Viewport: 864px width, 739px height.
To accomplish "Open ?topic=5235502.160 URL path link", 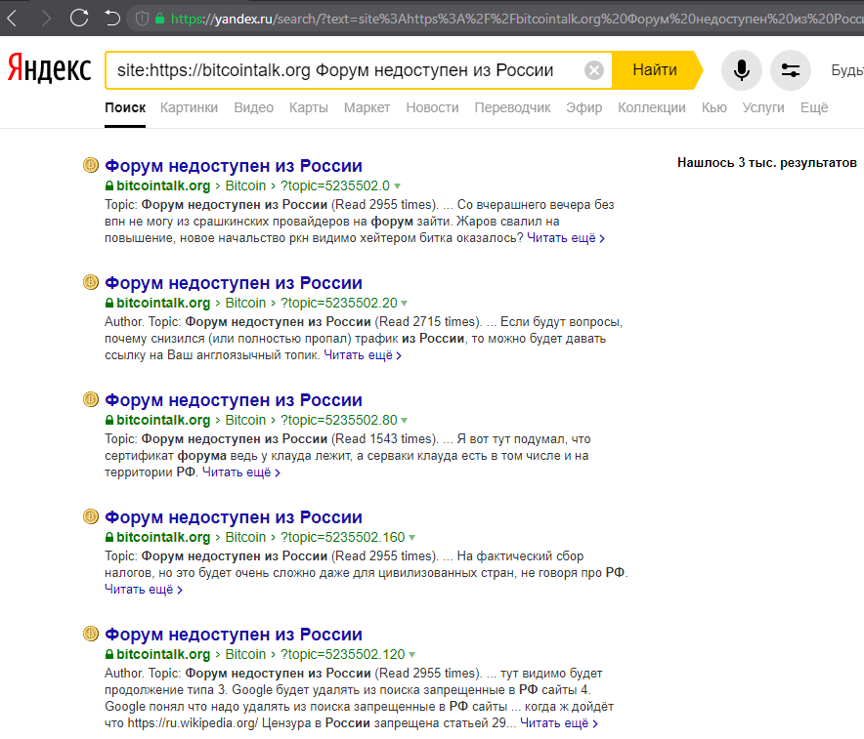I will click(x=343, y=538).
